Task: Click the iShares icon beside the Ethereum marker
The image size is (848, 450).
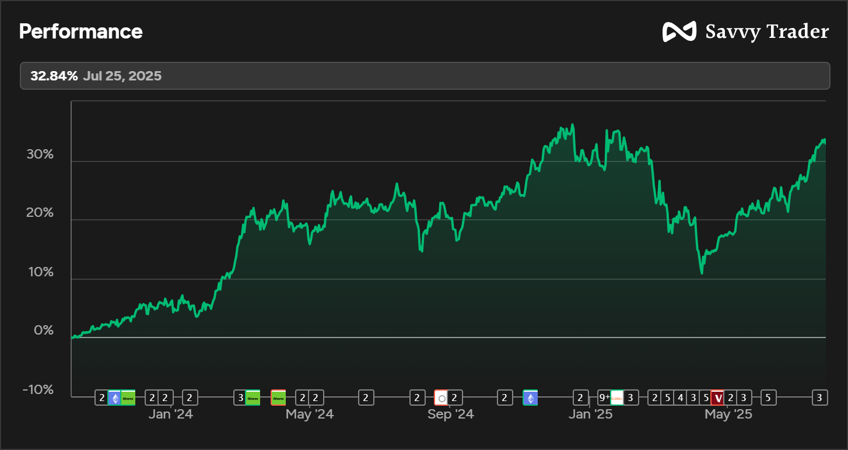Action: 127,398
